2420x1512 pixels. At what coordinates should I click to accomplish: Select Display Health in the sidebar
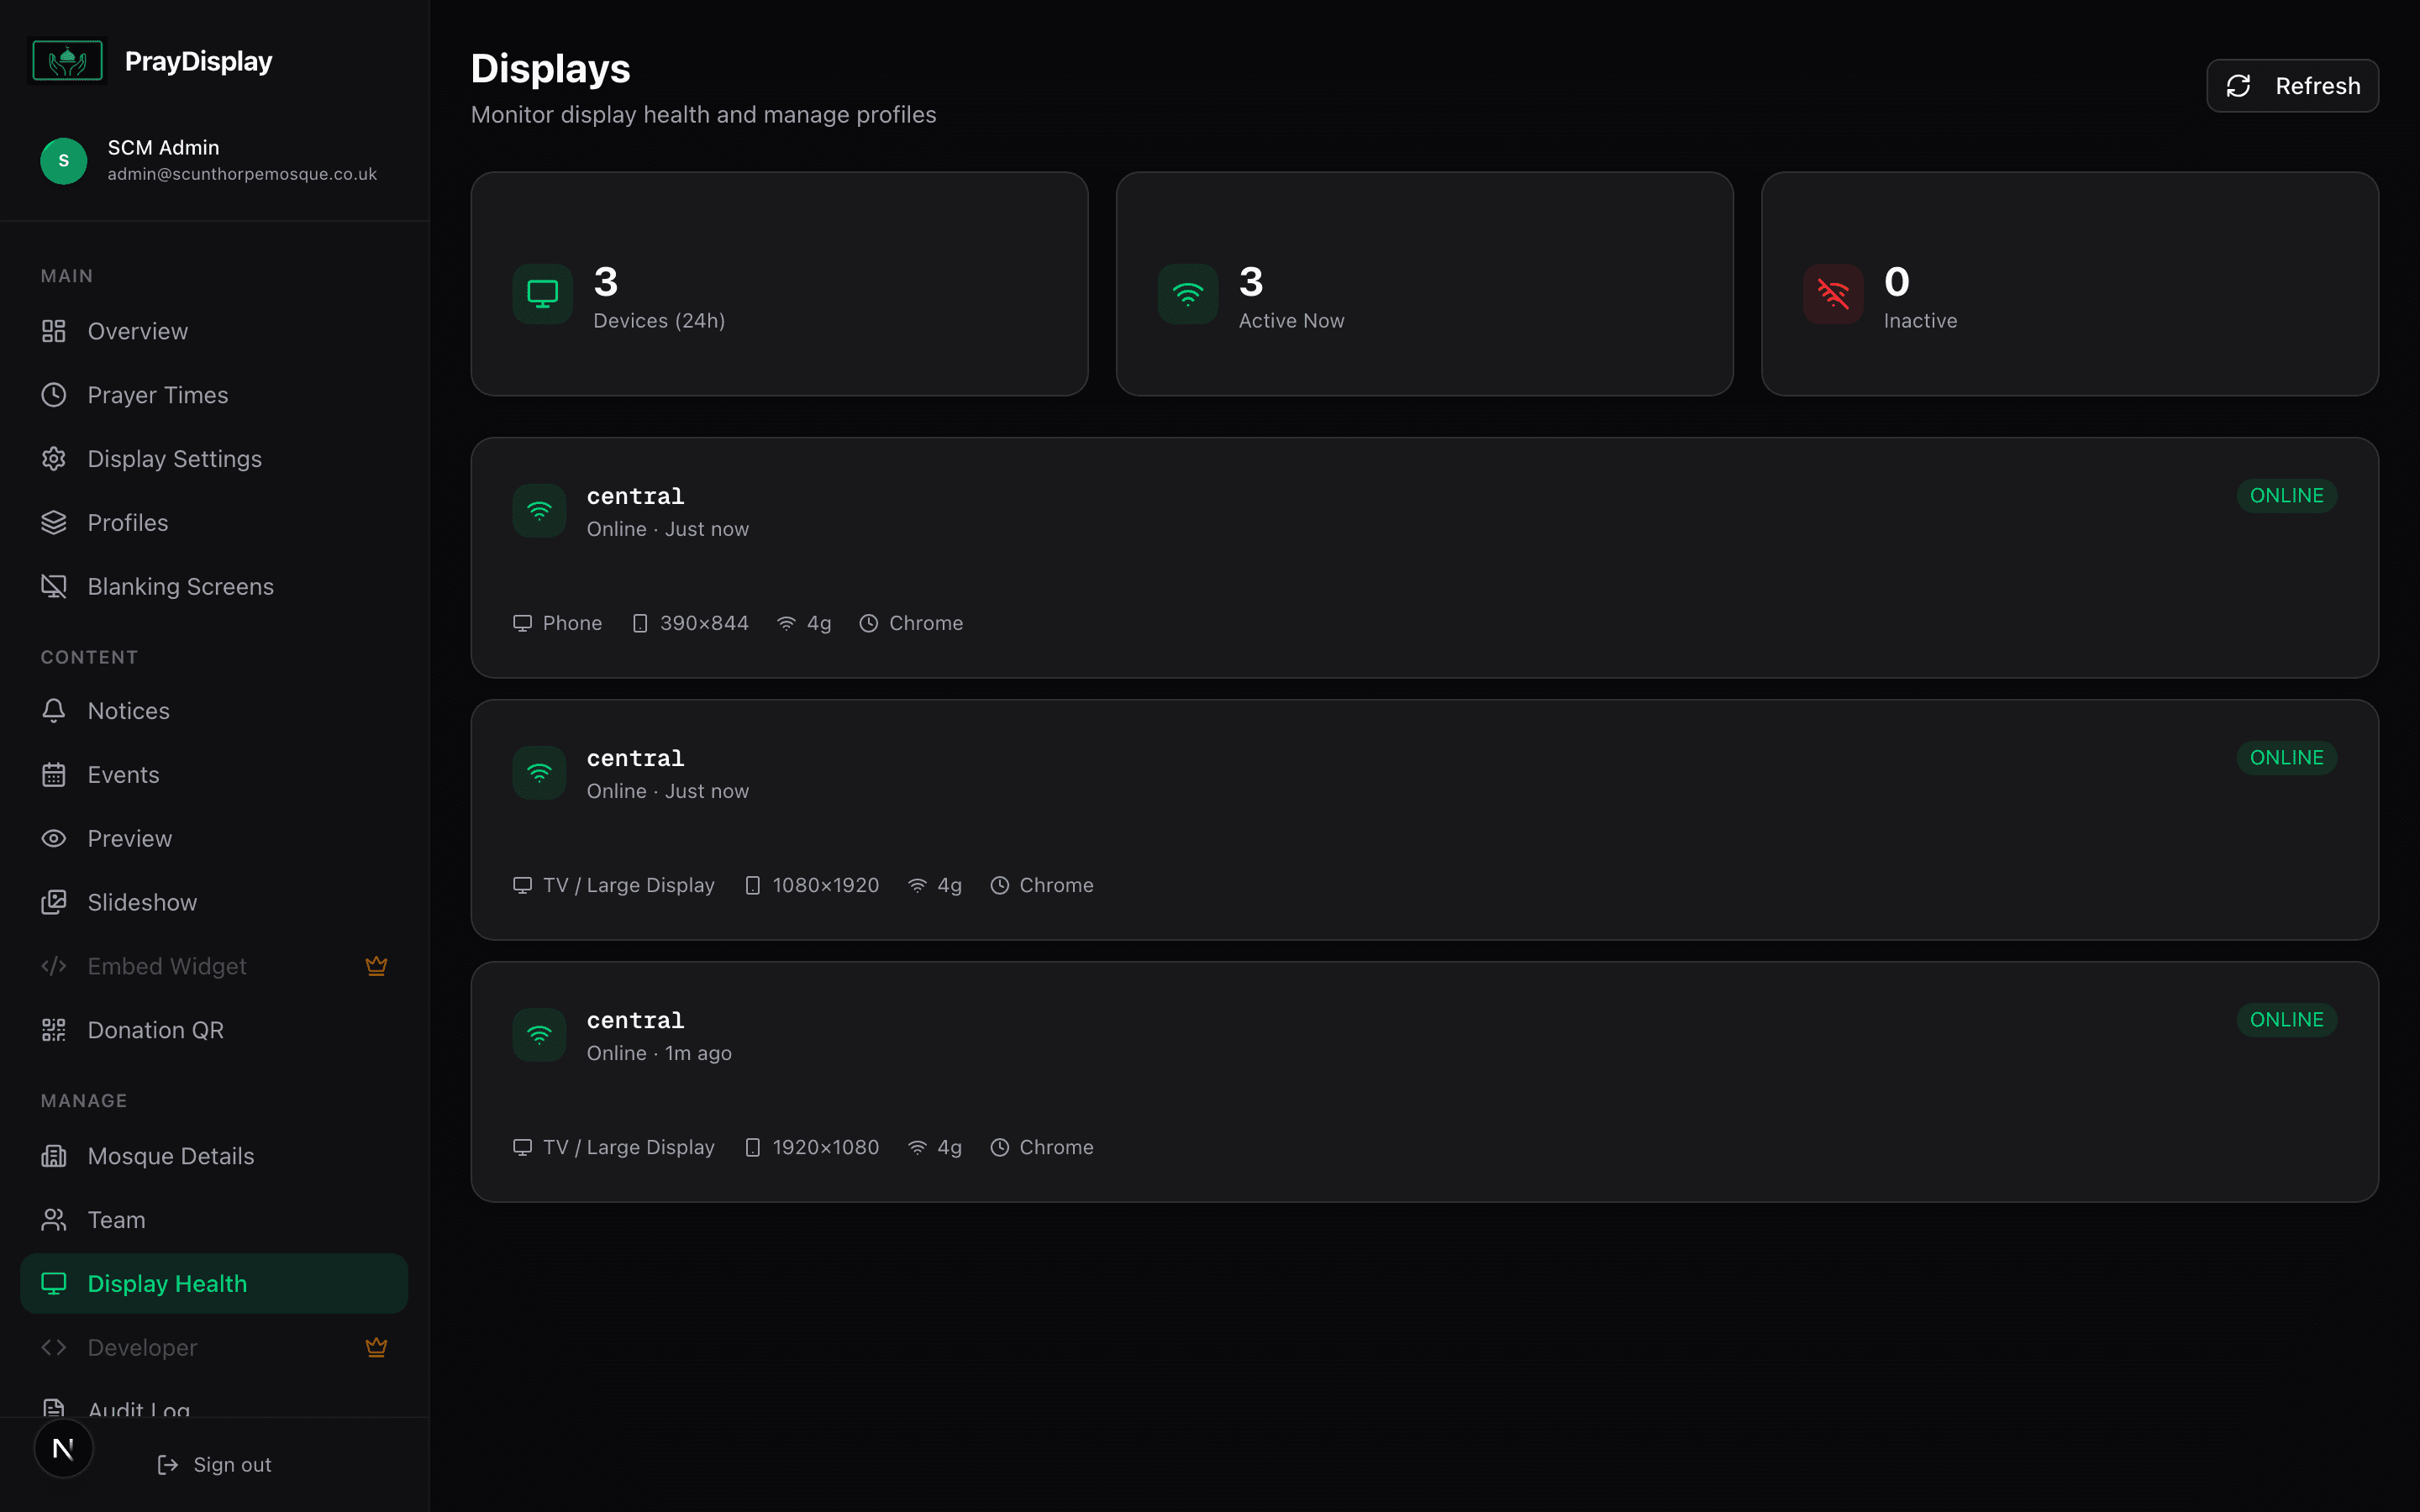tap(166, 1283)
